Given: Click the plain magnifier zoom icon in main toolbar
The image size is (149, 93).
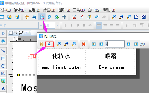Looking at the screenshot, I should tap(129, 17).
